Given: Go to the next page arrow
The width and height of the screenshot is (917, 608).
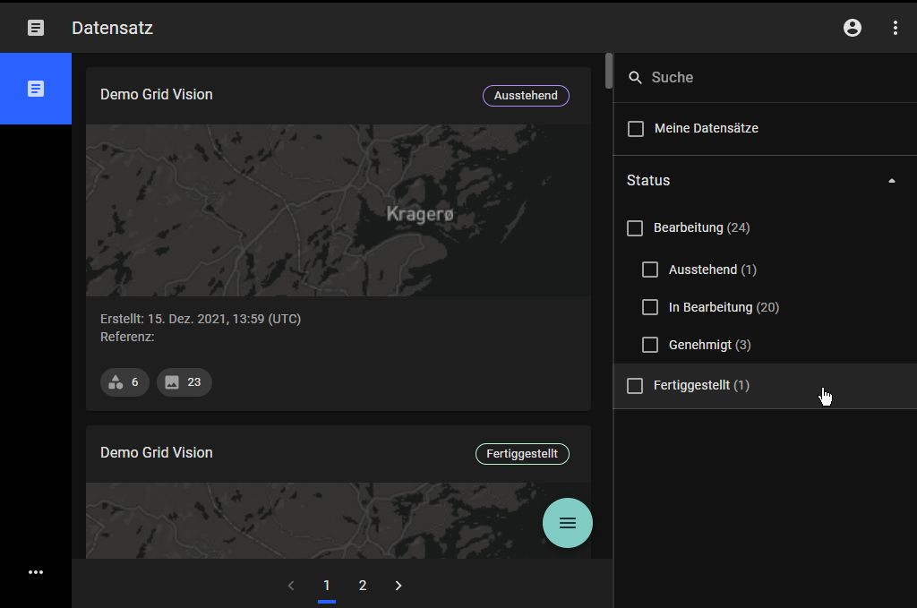Looking at the screenshot, I should (399, 586).
